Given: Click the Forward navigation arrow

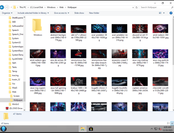Looking at the screenshot, I should click(7, 7).
